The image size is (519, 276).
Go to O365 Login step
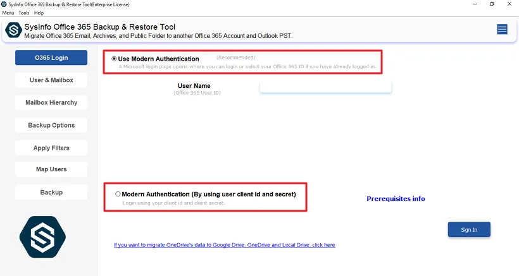pos(51,57)
